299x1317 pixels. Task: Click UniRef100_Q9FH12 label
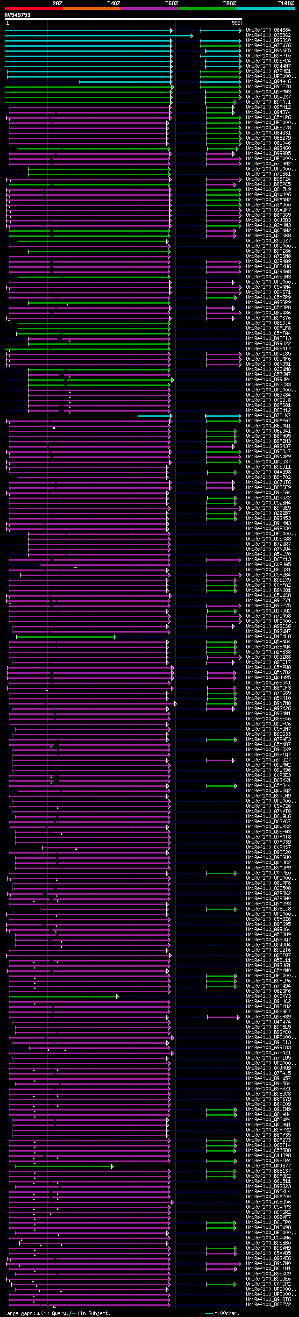(x=268, y=107)
